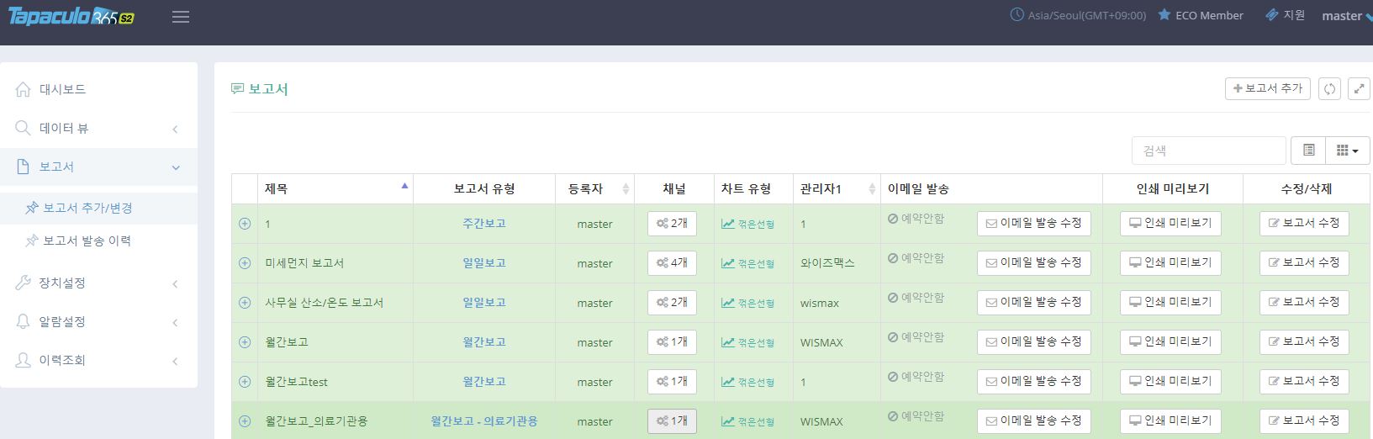Expand row details for 사무실 산소/온도 보고서

click(245, 303)
